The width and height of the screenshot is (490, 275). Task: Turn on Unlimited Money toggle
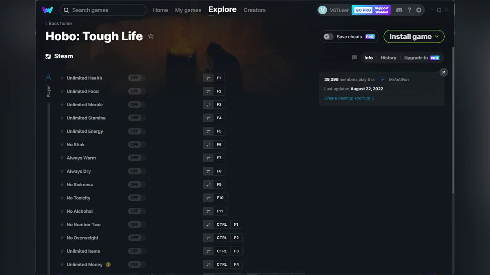coord(136,264)
